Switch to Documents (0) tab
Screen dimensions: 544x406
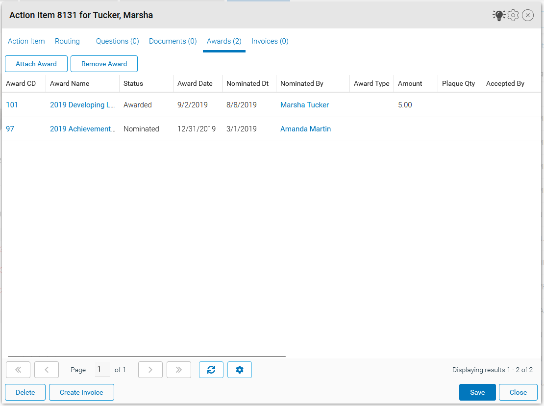[x=173, y=41]
